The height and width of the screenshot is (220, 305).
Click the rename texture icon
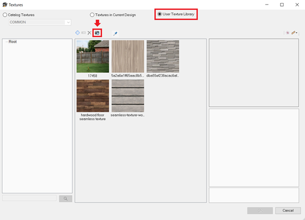[x=84, y=33]
